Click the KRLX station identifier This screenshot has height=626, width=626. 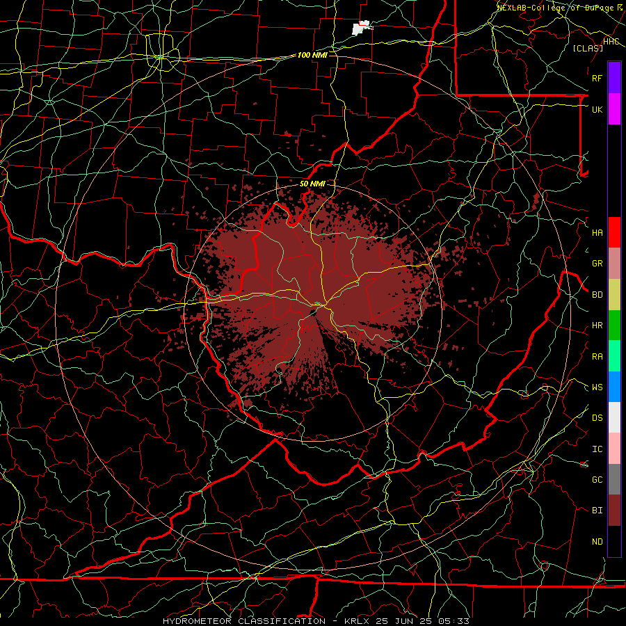(x=357, y=621)
